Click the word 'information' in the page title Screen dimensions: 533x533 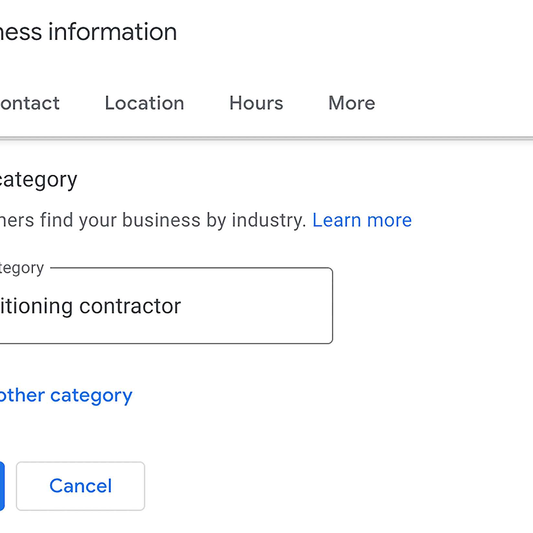point(113,32)
